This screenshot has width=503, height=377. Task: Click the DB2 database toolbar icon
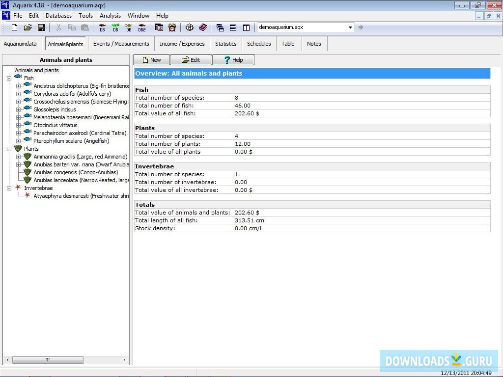pyautogui.click(x=142, y=27)
